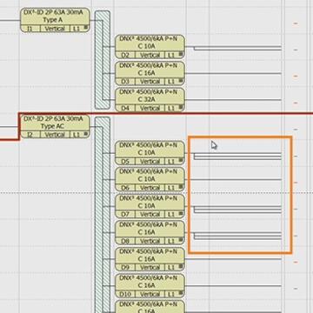Select the DX³-ID 63A Type AC device
Viewport: 313px width, 313px height.
pyautogui.click(x=55, y=126)
